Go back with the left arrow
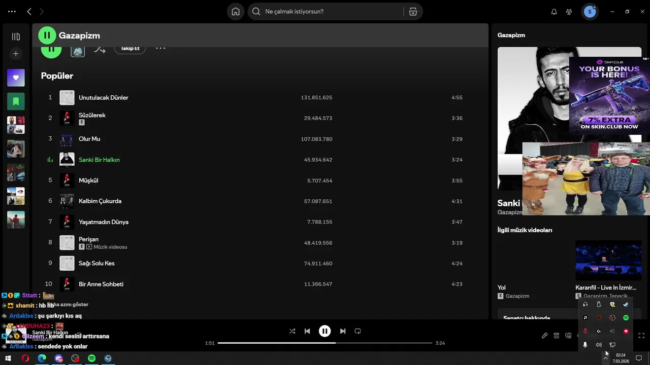The height and width of the screenshot is (365, 650). click(x=29, y=11)
